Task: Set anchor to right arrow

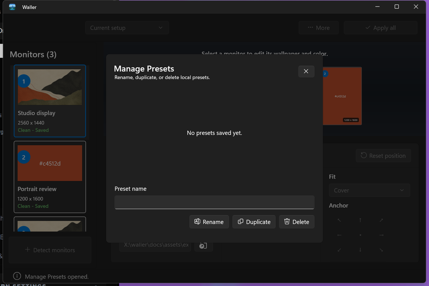Action: pos(381,235)
